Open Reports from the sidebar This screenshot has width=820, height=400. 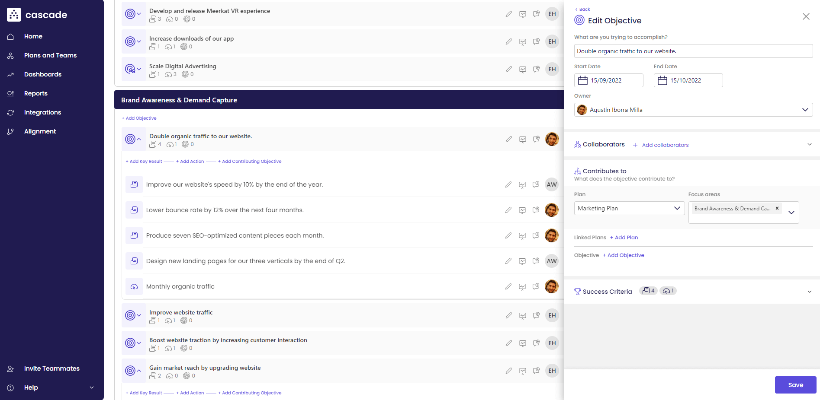click(36, 93)
